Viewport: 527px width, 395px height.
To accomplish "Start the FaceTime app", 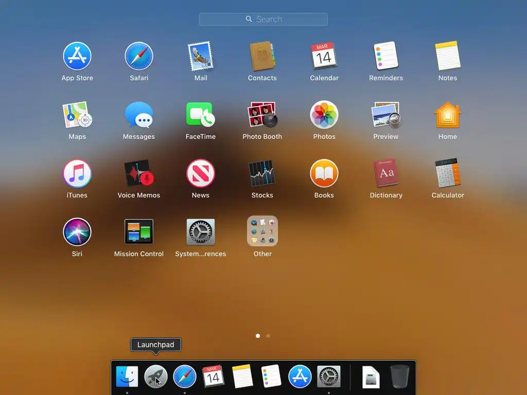I will coord(201,115).
